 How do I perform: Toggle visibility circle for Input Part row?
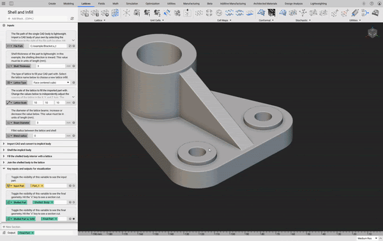74,186
